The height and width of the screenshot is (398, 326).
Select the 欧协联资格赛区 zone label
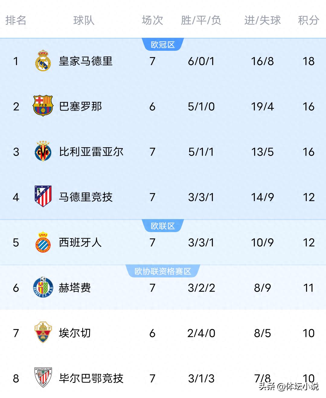[163, 271]
